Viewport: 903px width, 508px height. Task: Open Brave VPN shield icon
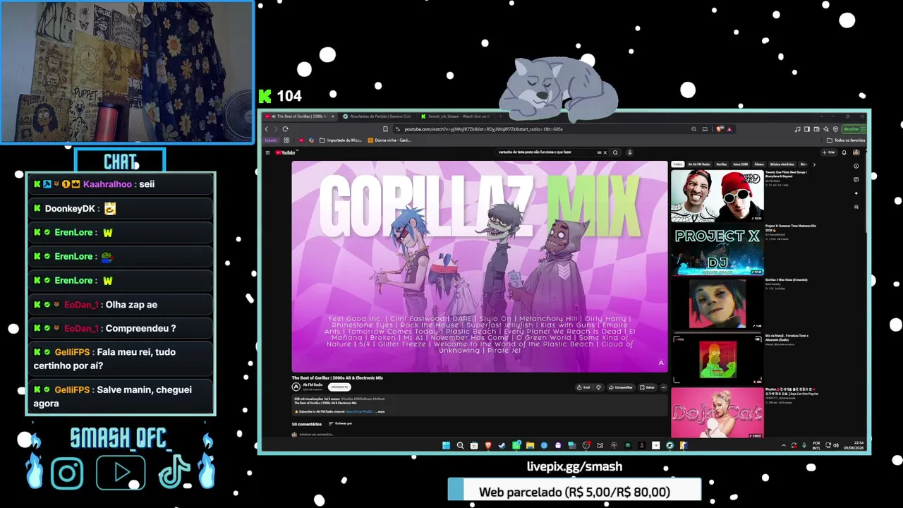click(835, 129)
